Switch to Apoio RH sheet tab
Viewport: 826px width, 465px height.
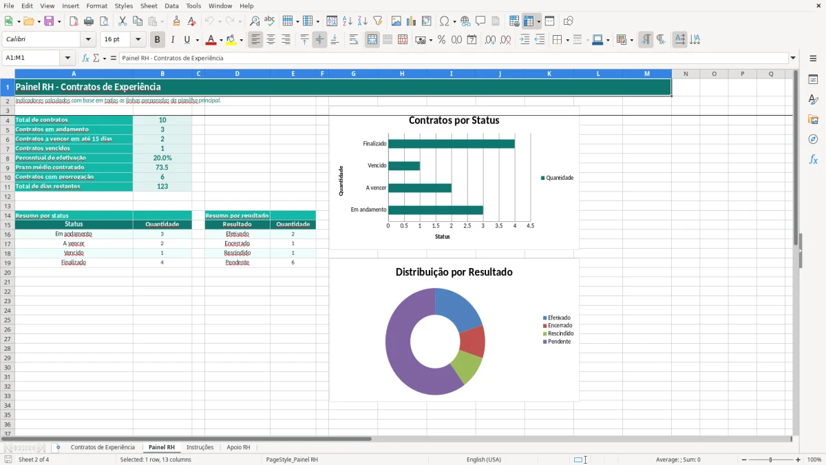coord(239,448)
